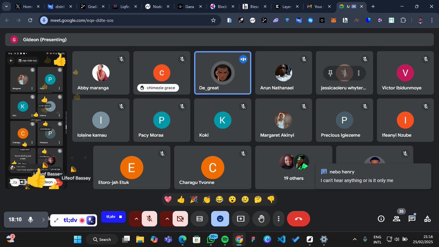Show hidden icons in the system tray
The height and width of the screenshot is (247, 439).
click(354, 239)
